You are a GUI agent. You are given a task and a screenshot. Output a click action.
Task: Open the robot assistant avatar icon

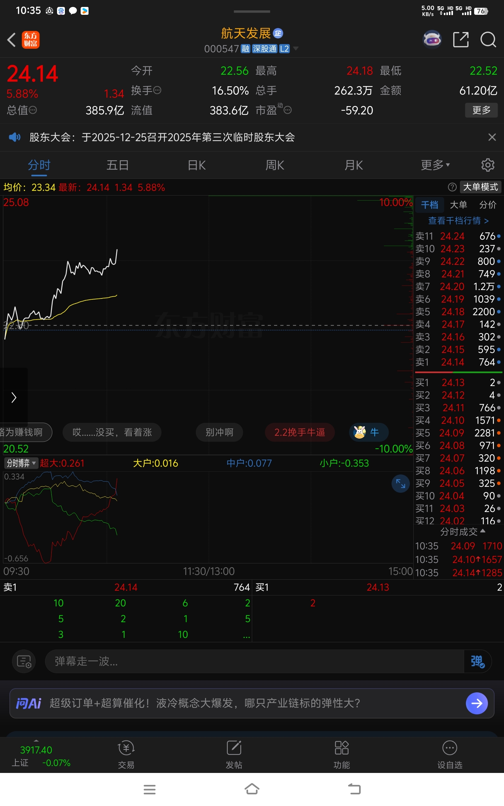pos(432,40)
